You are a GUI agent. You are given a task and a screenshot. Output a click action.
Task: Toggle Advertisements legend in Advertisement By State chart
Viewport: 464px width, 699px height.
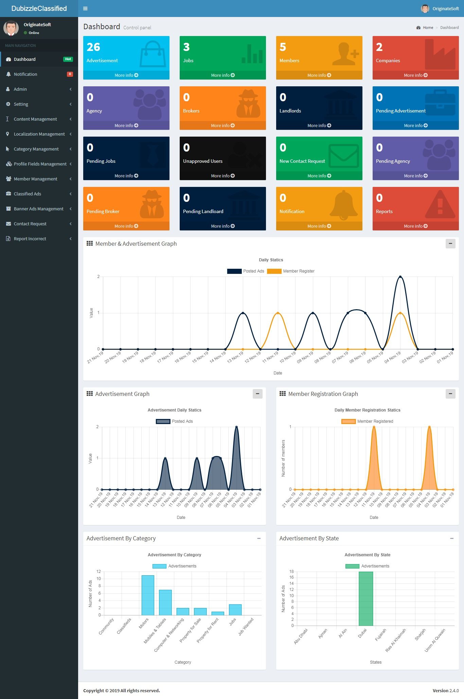coord(367,566)
